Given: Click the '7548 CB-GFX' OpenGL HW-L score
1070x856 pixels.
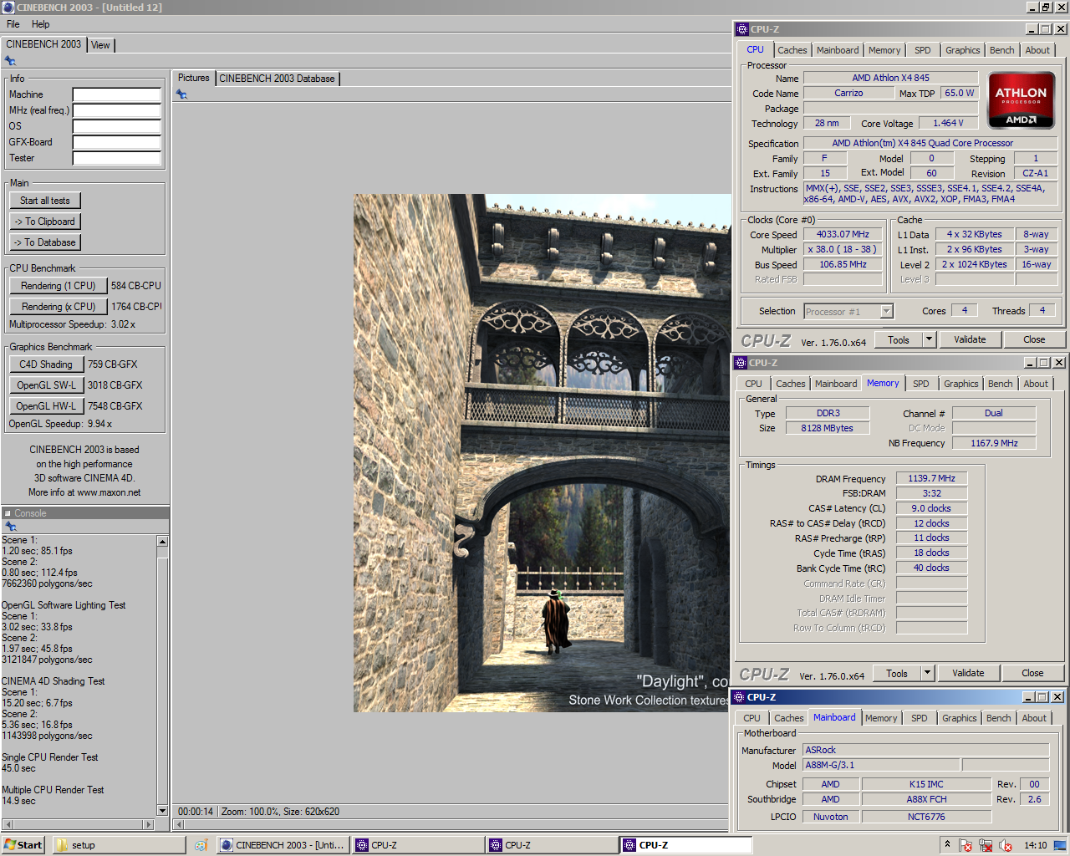Looking at the screenshot, I should (x=115, y=406).
